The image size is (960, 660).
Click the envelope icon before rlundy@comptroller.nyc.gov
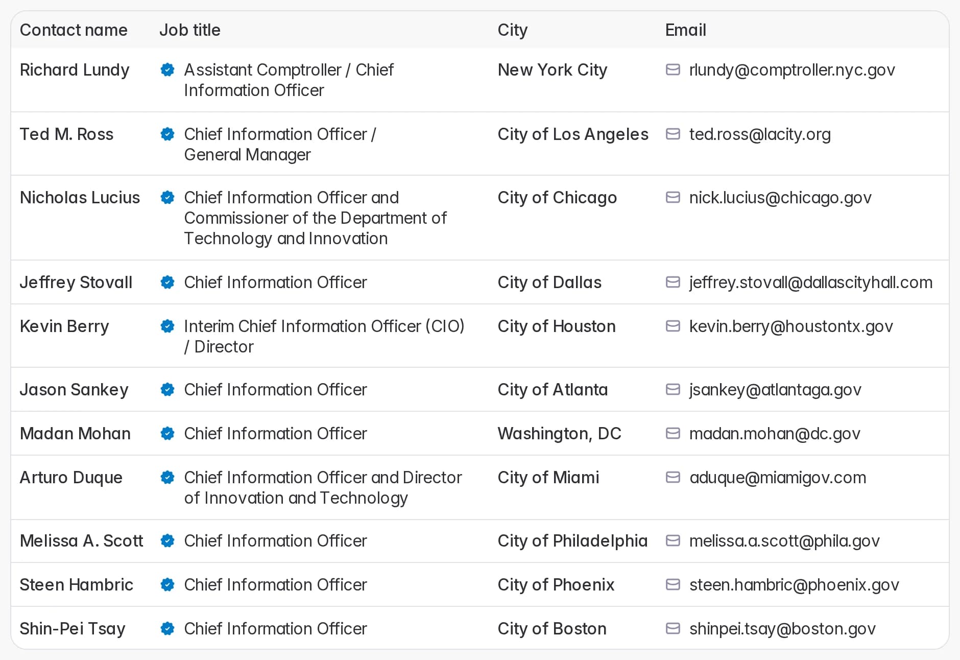(x=673, y=69)
